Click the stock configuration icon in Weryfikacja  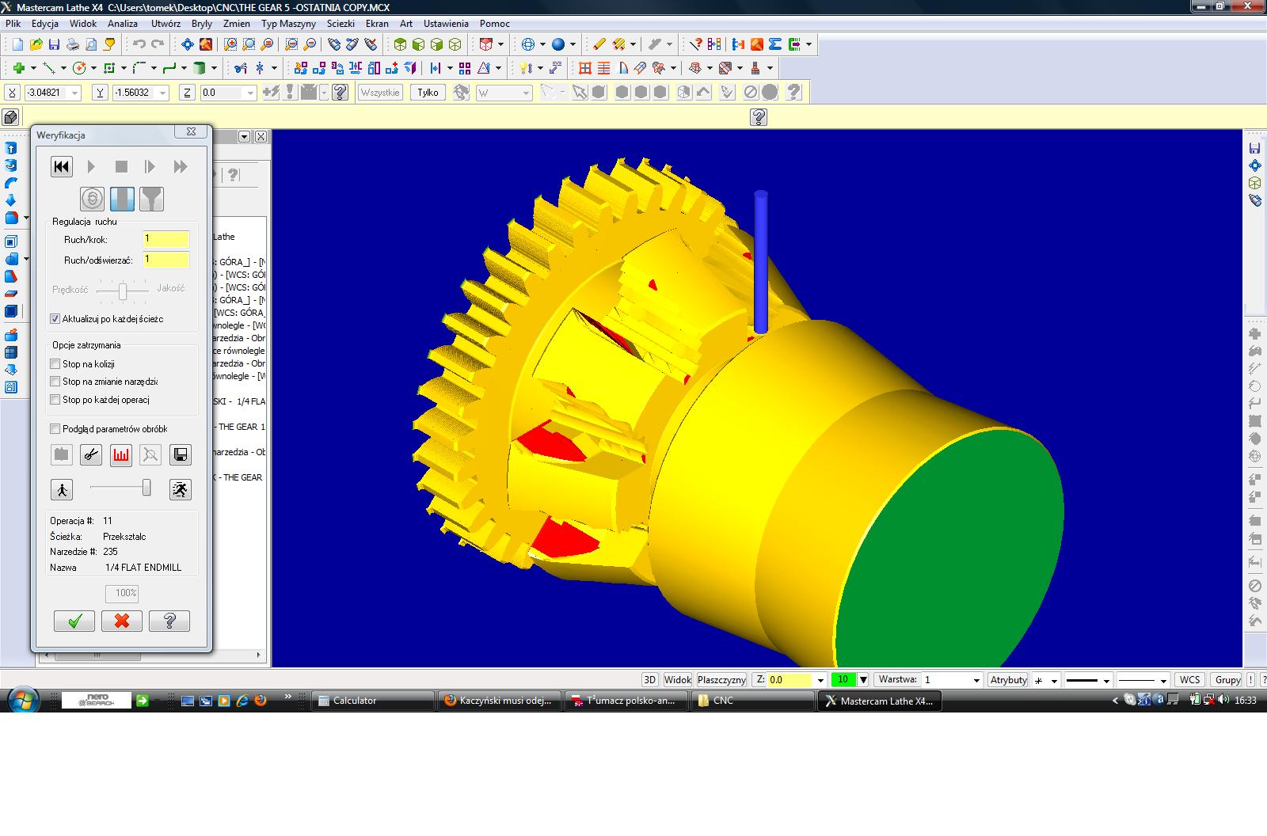coord(62,454)
